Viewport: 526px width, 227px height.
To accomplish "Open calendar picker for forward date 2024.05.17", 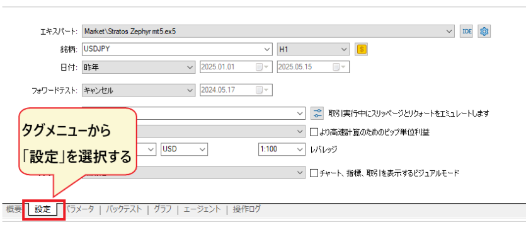I will coord(262,90).
